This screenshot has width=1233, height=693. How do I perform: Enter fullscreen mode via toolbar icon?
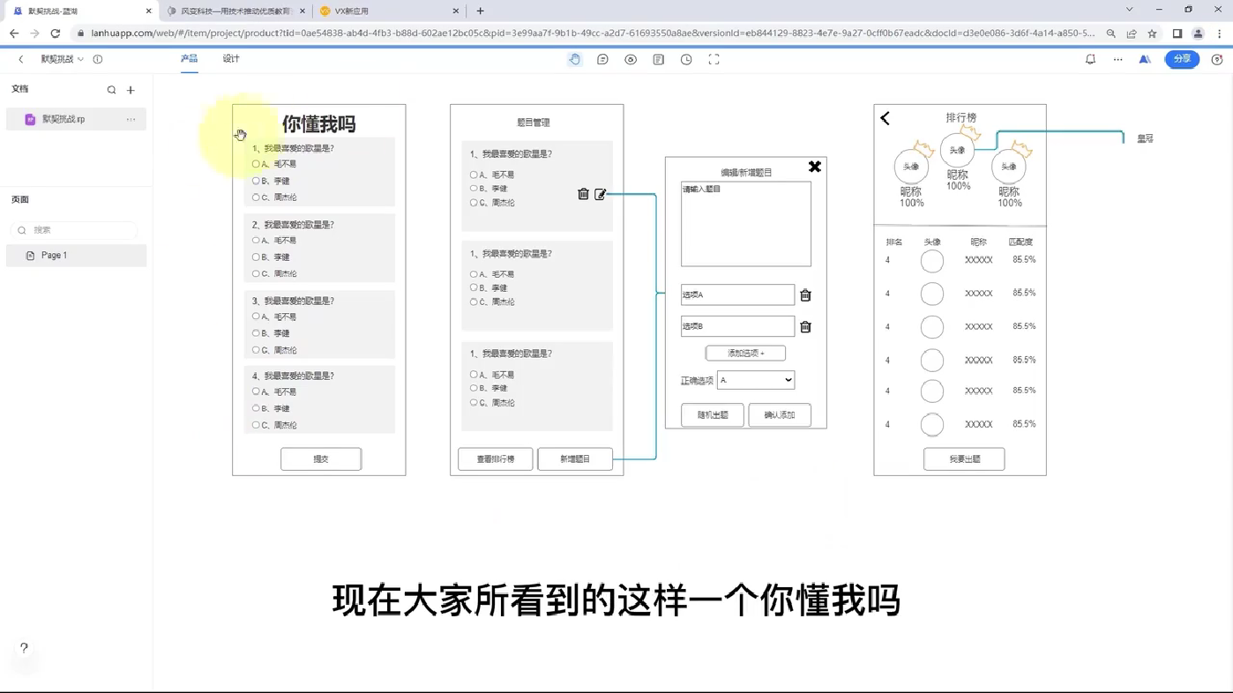click(714, 59)
